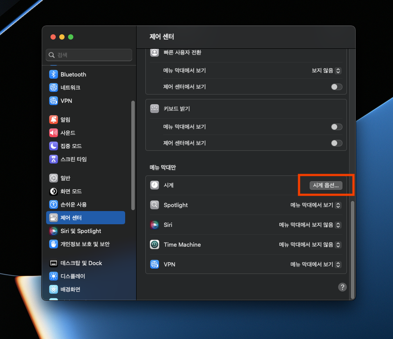The image size is (393, 339).
Task: Open 손쉬운 사용 accessibility icon
Action: (x=54, y=204)
